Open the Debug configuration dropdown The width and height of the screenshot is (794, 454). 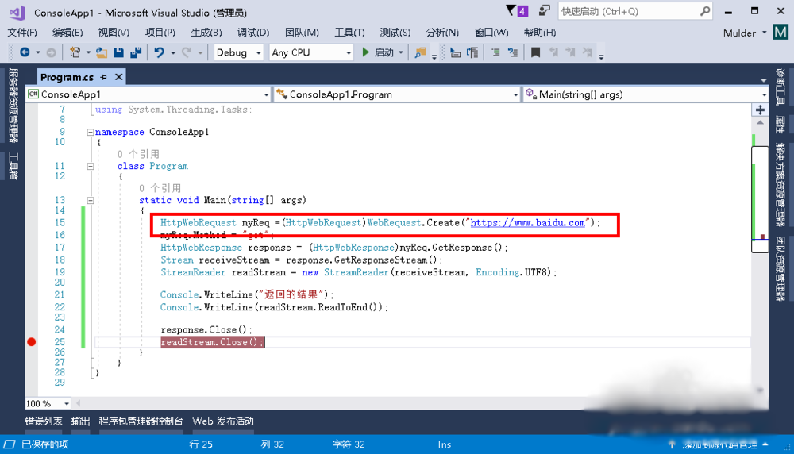[239, 52]
